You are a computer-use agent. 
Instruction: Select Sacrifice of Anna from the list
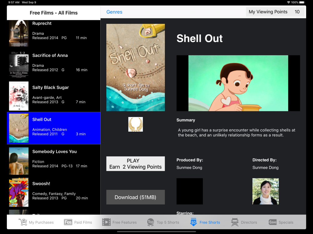pos(54,64)
